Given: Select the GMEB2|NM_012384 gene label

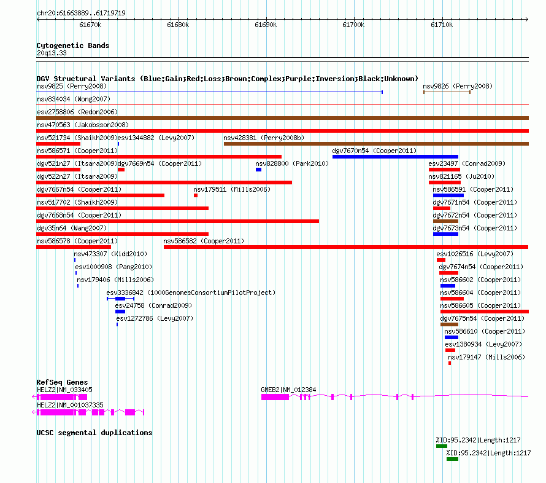Looking at the screenshot, I should (288, 390).
